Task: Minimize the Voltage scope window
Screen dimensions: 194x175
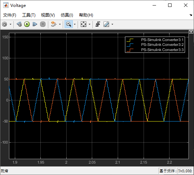Action: pos(154,5)
